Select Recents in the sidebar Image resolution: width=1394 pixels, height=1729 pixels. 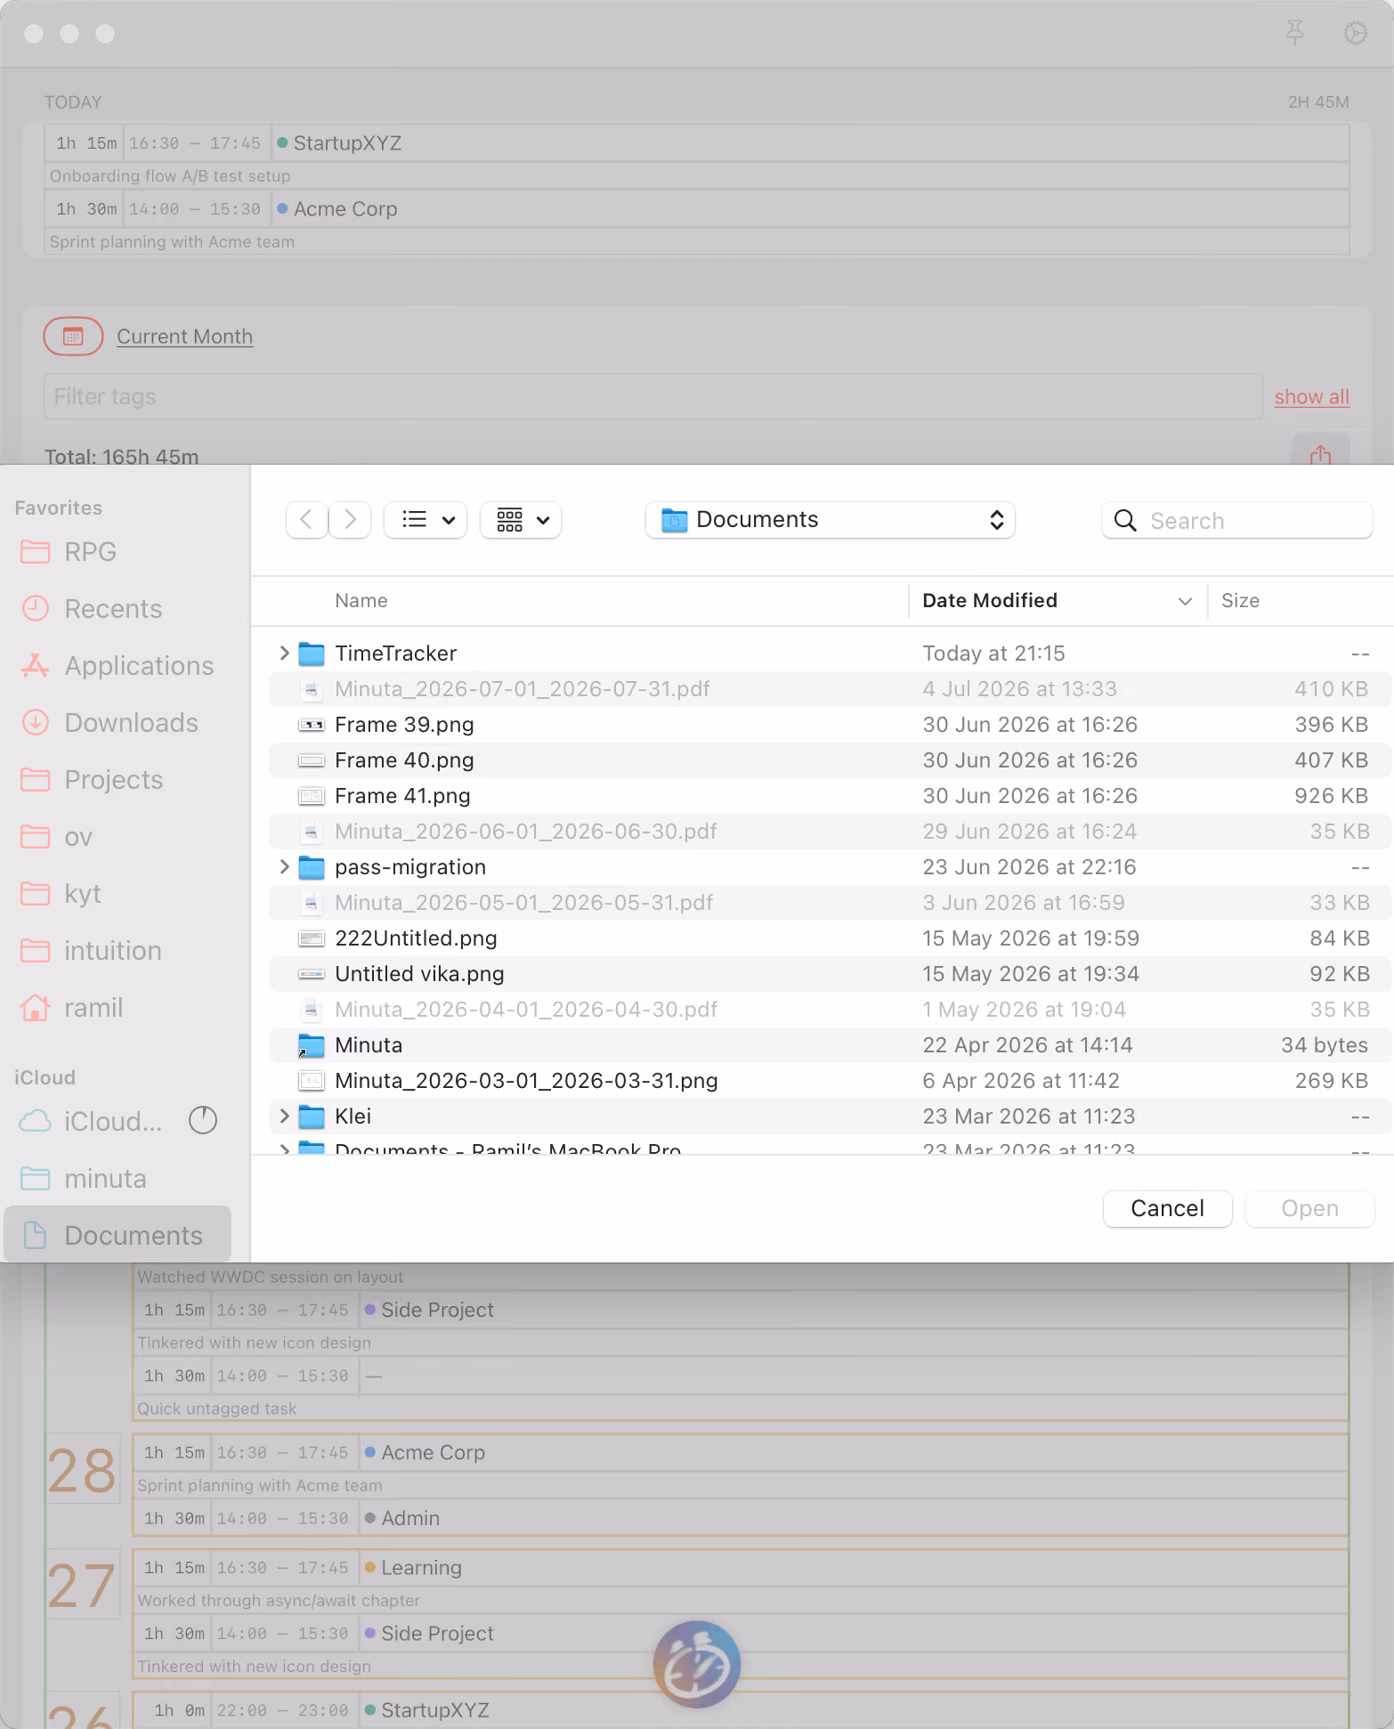click(x=118, y=609)
